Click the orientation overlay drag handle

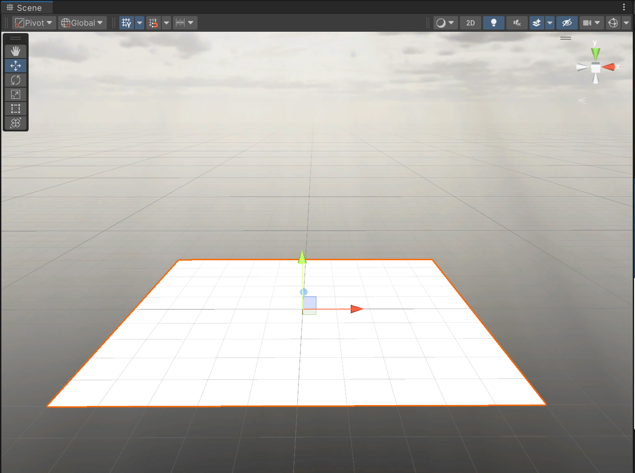pos(566,38)
